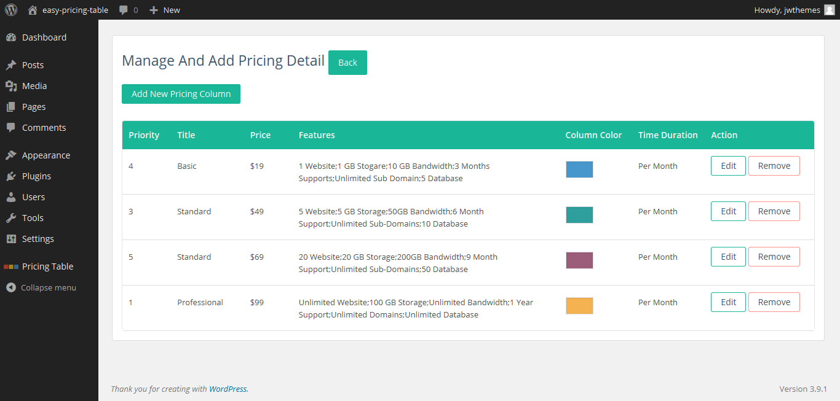
Task: Click the Pricing Table colored bars icon
Action: pos(11,267)
